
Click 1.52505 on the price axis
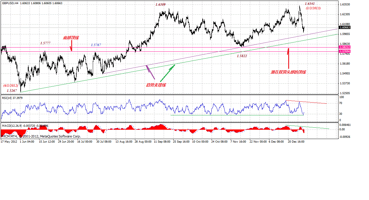click(x=345, y=93)
